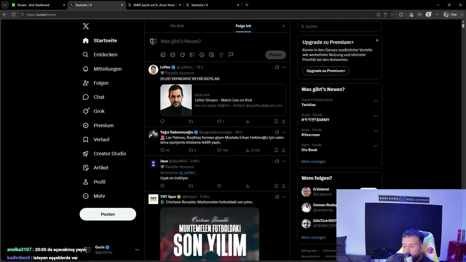Open the Cristiano Ronaldo post image
The width and height of the screenshot is (466, 262).
click(210, 234)
